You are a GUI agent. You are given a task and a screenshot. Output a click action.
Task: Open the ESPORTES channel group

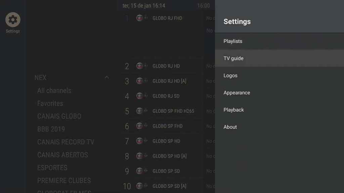pos(52,168)
